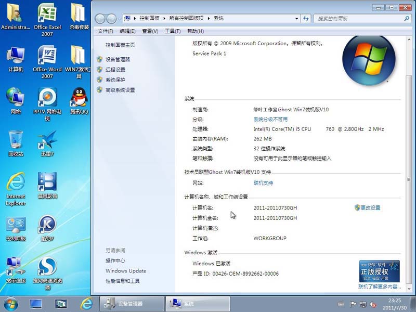Click the scrollbar up arrow

coord(409,40)
